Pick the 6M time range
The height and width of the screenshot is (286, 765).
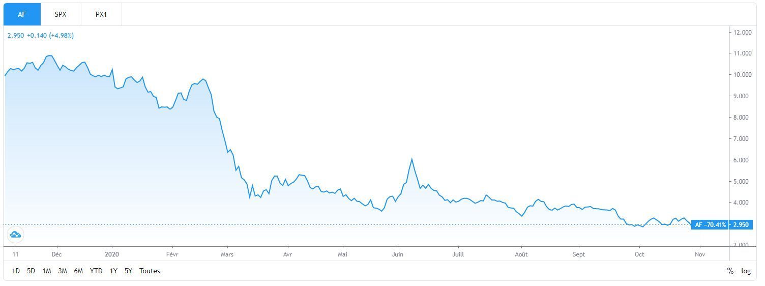[78, 271]
